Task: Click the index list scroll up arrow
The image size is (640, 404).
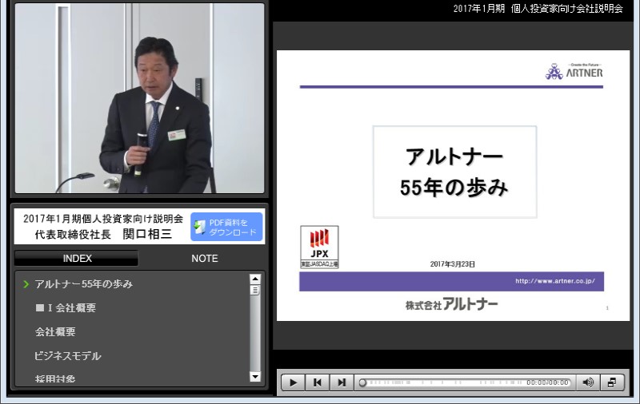Action: click(255, 279)
